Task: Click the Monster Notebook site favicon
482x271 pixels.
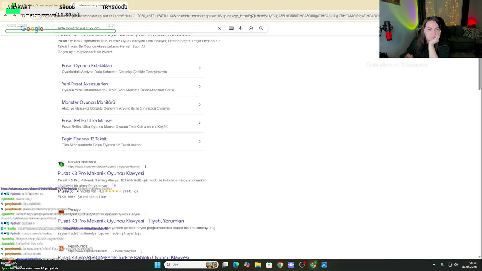Action: click(x=61, y=164)
